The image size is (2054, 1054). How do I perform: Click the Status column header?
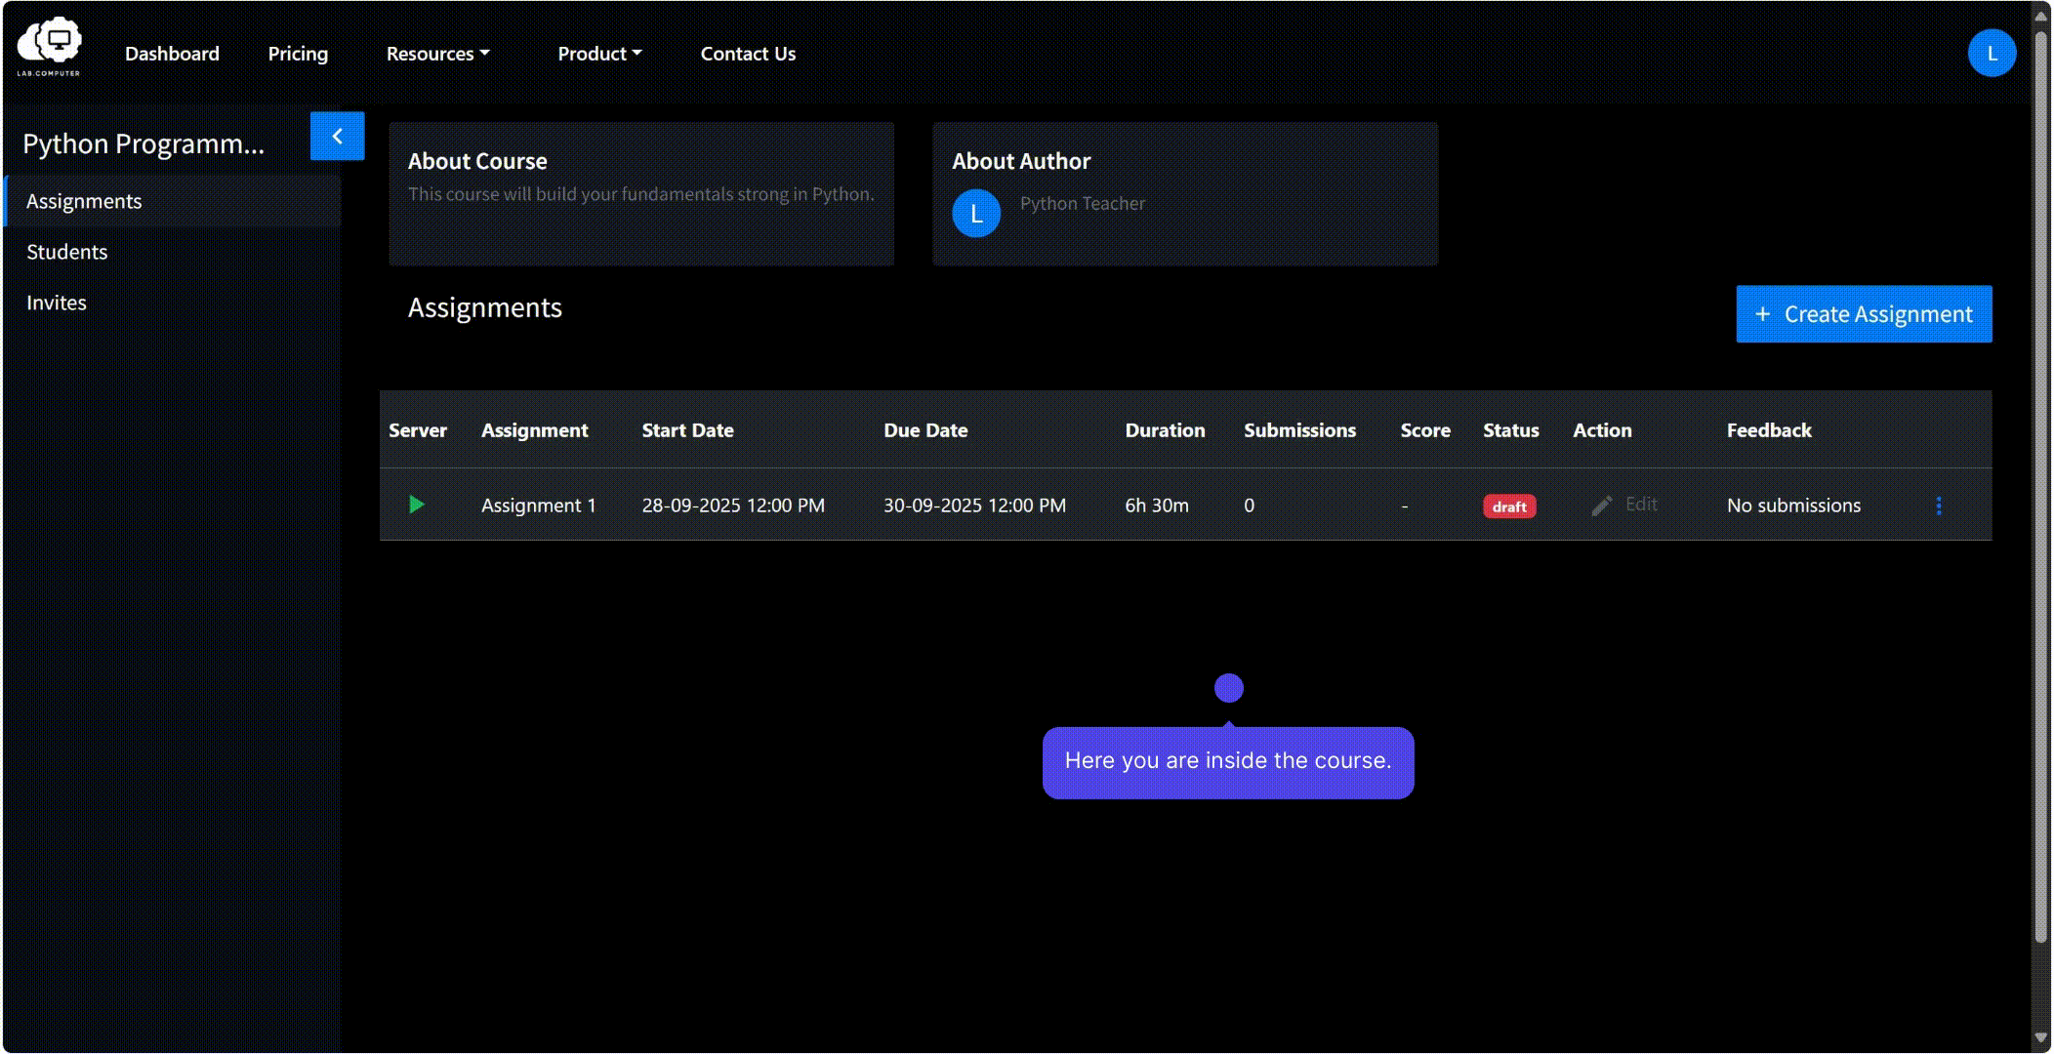click(x=1511, y=430)
